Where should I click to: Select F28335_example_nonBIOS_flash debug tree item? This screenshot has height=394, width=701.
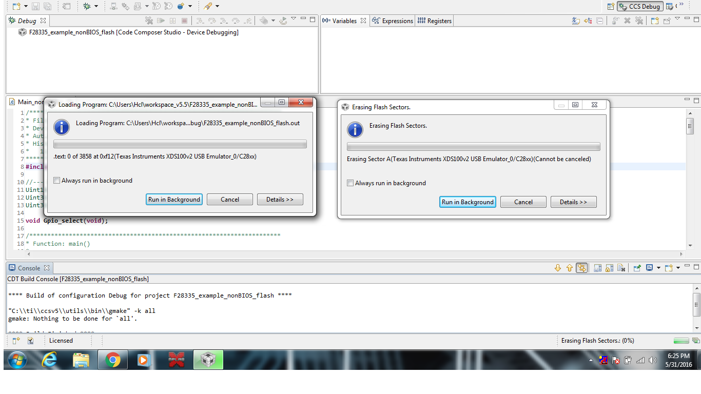coord(128,32)
